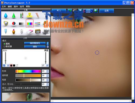Select the yellow clone stamp tool
The height and width of the screenshot is (103, 135).
(29, 15)
